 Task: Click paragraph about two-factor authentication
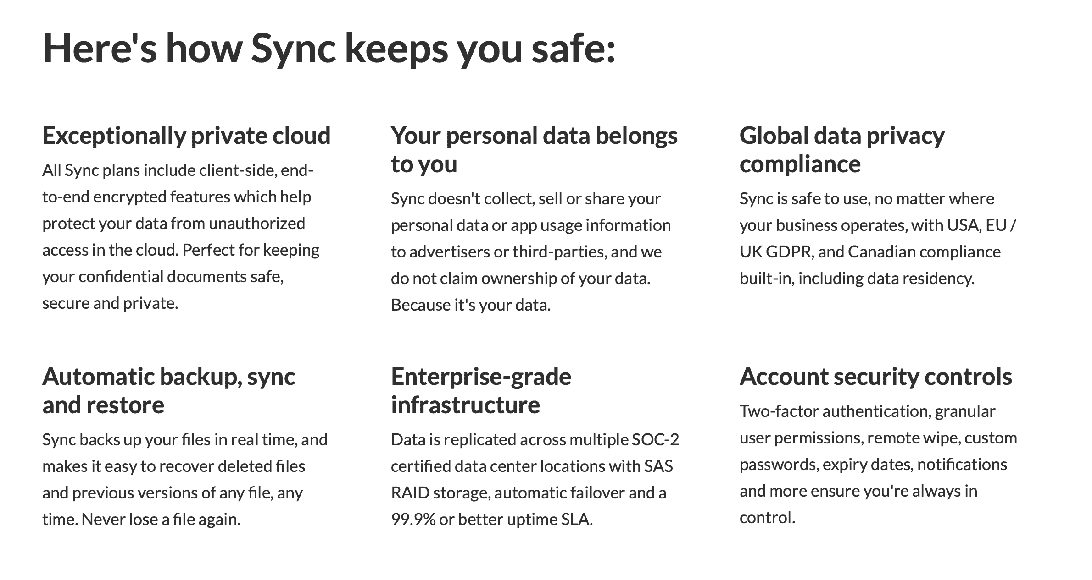tap(878, 465)
